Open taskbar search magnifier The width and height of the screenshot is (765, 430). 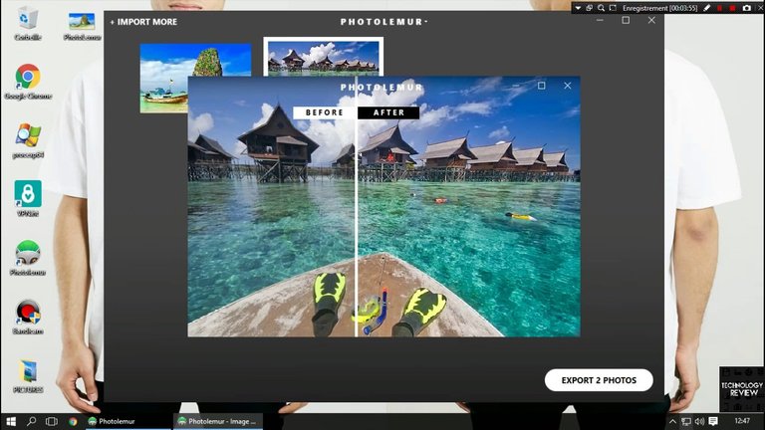pyautogui.click(x=31, y=421)
